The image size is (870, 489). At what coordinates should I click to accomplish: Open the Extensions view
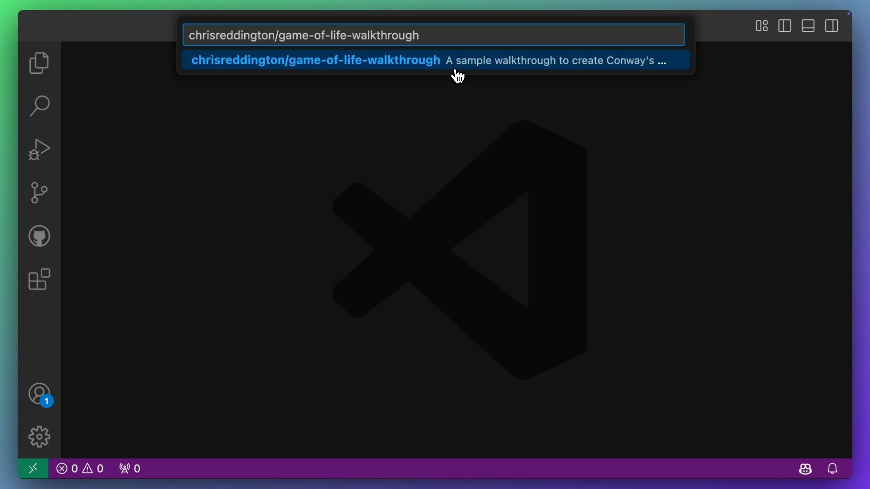coord(39,279)
